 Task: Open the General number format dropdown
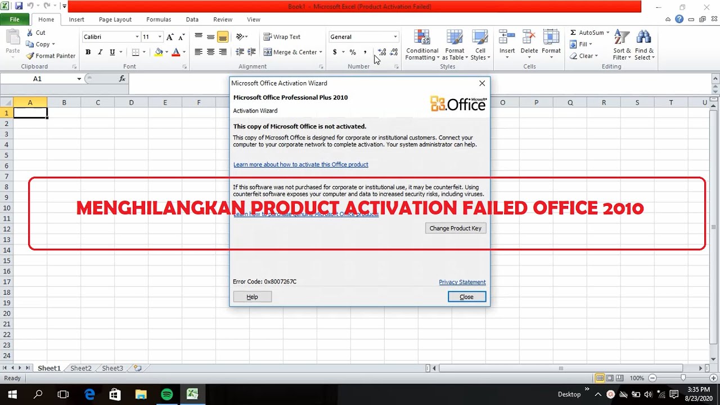click(x=395, y=37)
